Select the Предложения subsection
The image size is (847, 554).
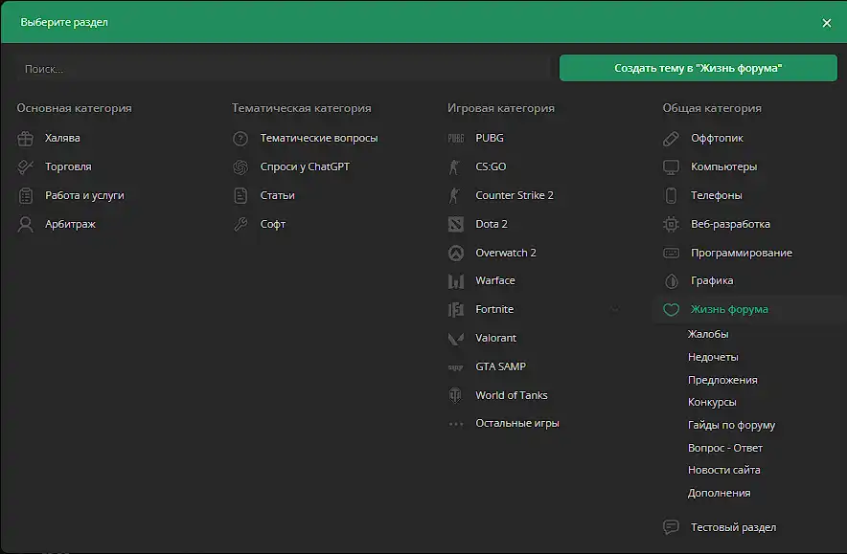pyautogui.click(x=722, y=380)
